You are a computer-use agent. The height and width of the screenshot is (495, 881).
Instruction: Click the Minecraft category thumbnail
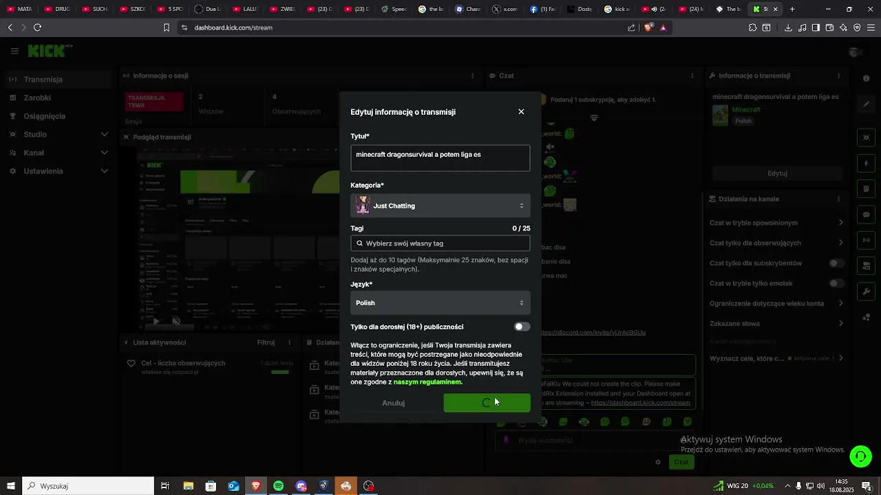[720, 115]
